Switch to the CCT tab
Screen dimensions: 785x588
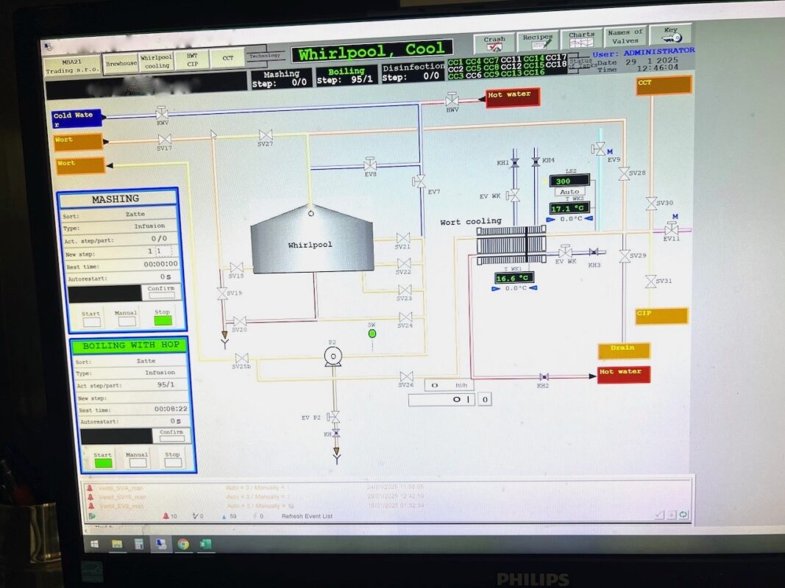228,59
